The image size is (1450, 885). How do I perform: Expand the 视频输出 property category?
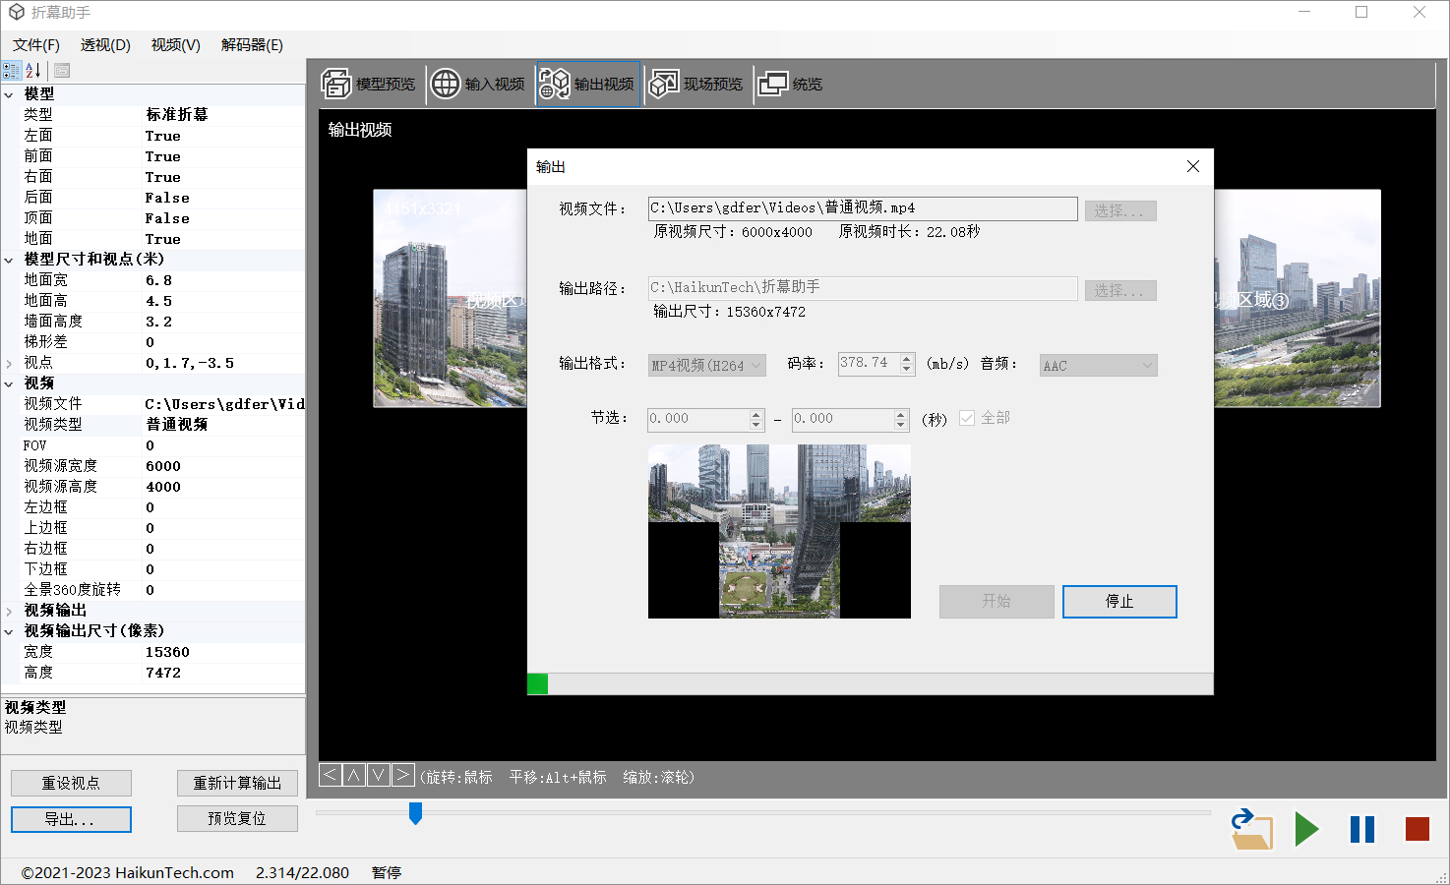click(x=10, y=611)
